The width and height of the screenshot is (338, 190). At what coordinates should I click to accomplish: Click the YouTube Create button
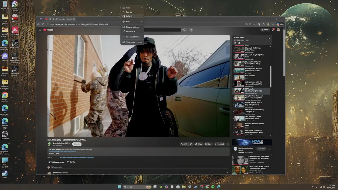pyautogui.click(x=265, y=30)
